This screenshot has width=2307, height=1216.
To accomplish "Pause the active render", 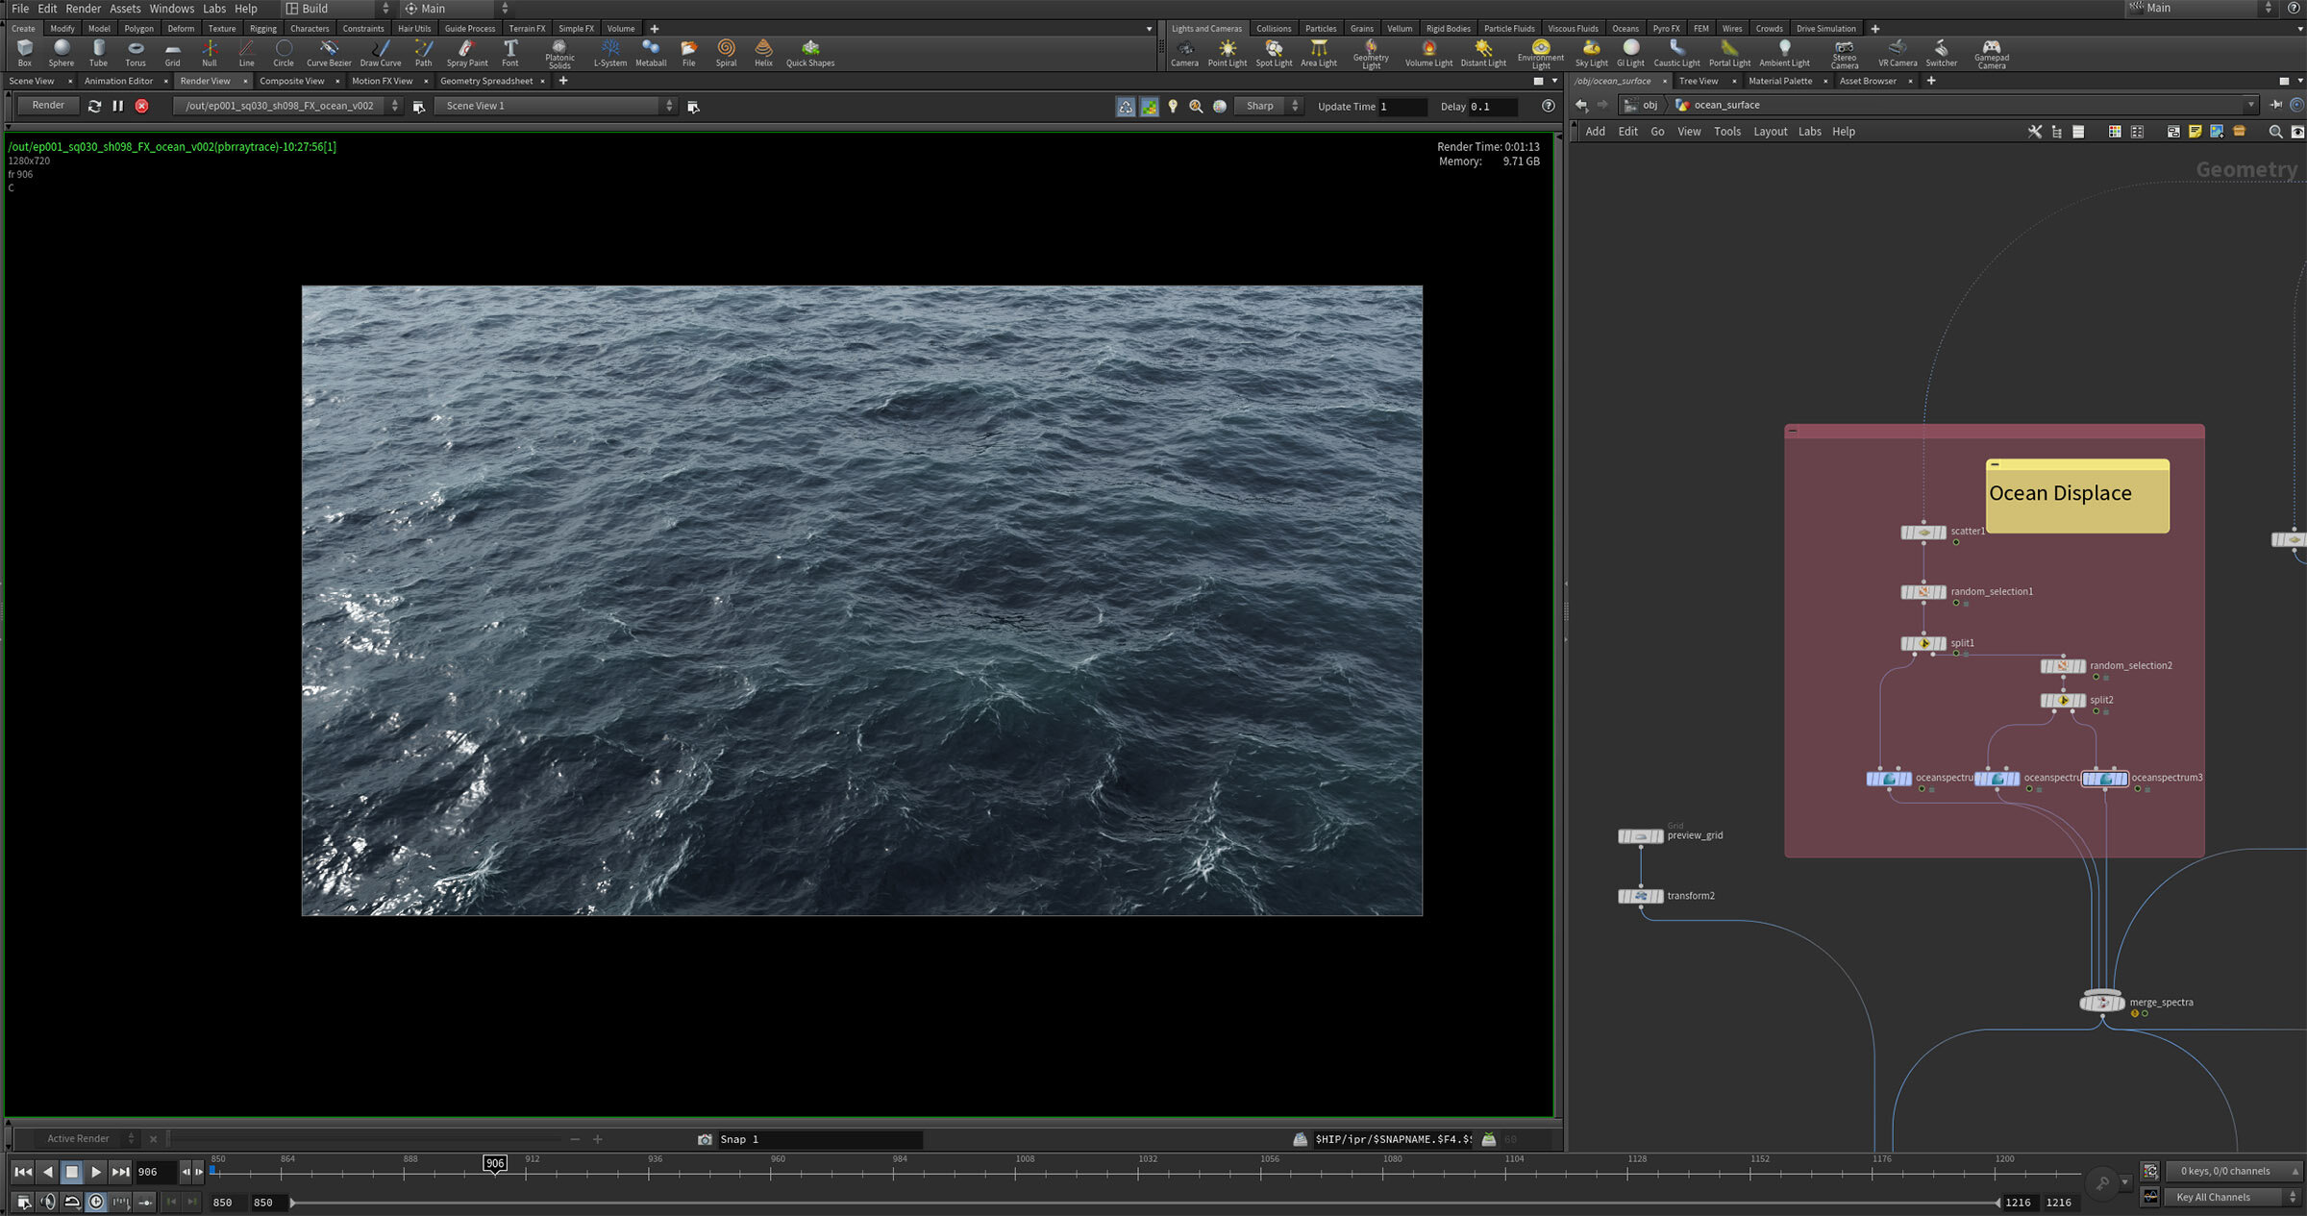I will coord(118,106).
